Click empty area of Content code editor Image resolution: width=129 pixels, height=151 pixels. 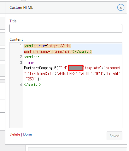pyautogui.click(x=73, y=107)
